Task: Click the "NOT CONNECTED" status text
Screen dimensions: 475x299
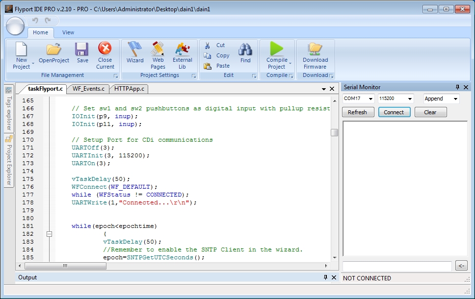Action: tap(367, 278)
